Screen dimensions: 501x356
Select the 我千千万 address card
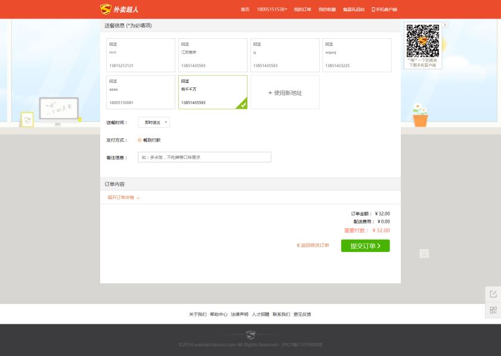pyautogui.click(x=213, y=92)
